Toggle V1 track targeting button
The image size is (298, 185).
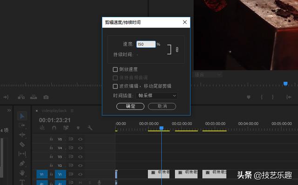point(60,174)
